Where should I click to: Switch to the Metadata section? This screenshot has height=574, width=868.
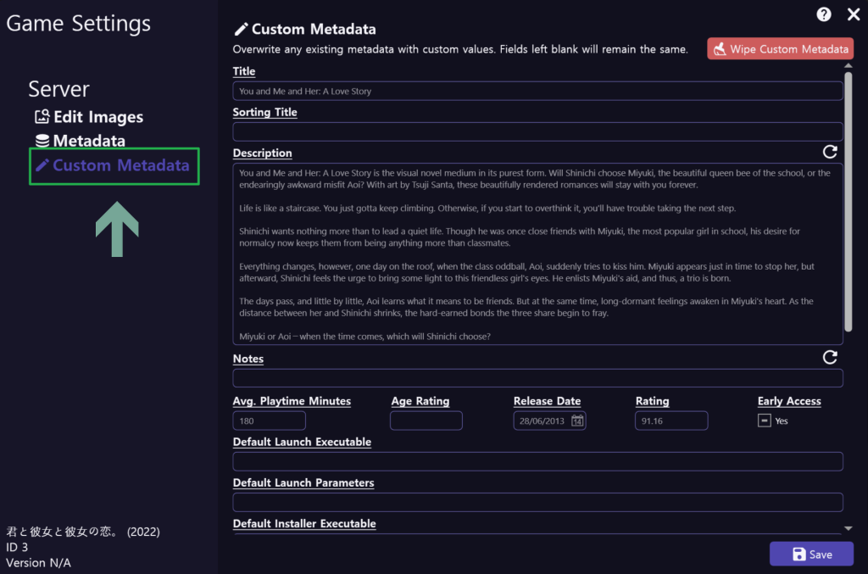[89, 142]
